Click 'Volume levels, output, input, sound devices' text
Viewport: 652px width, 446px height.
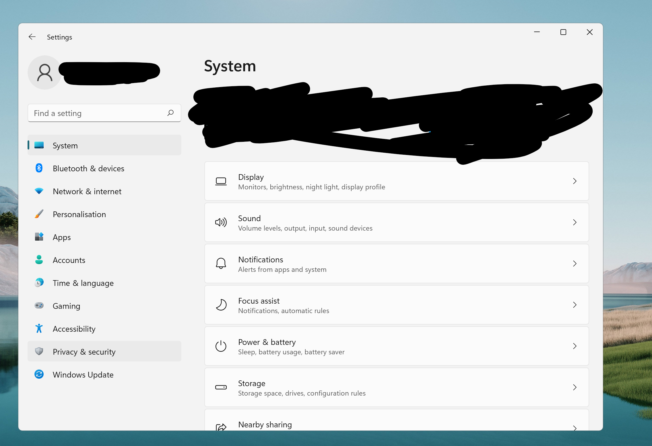pyautogui.click(x=305, y=228)
